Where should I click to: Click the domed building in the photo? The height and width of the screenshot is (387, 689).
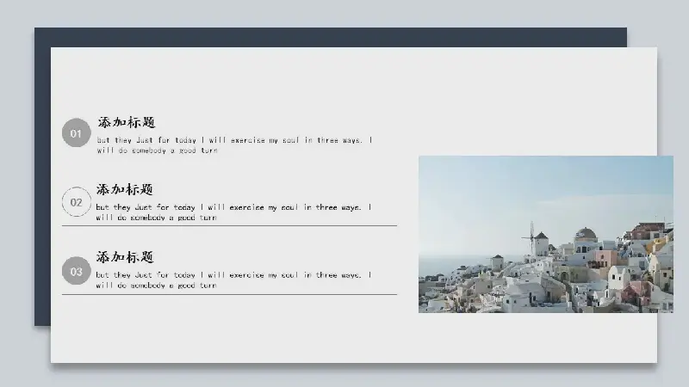click(x=586, y=234)
